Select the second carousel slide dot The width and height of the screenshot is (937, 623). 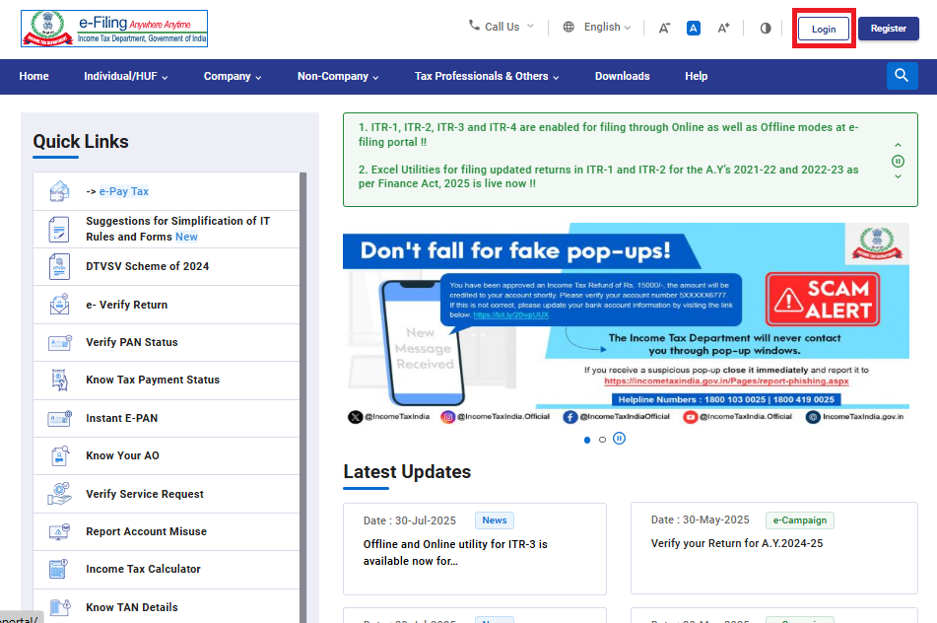coord(602,440)
